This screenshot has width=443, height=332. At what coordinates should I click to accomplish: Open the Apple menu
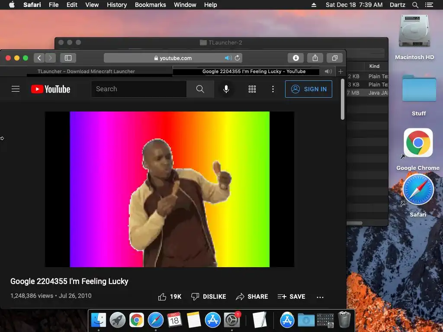(x=12, y=5)
